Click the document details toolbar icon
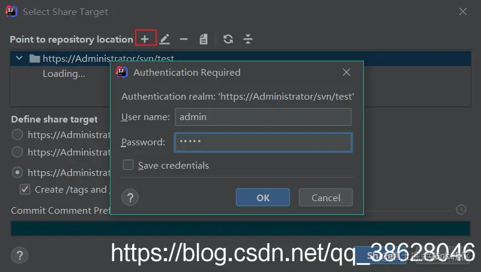481x272 pixels. [x=204, y=39]
